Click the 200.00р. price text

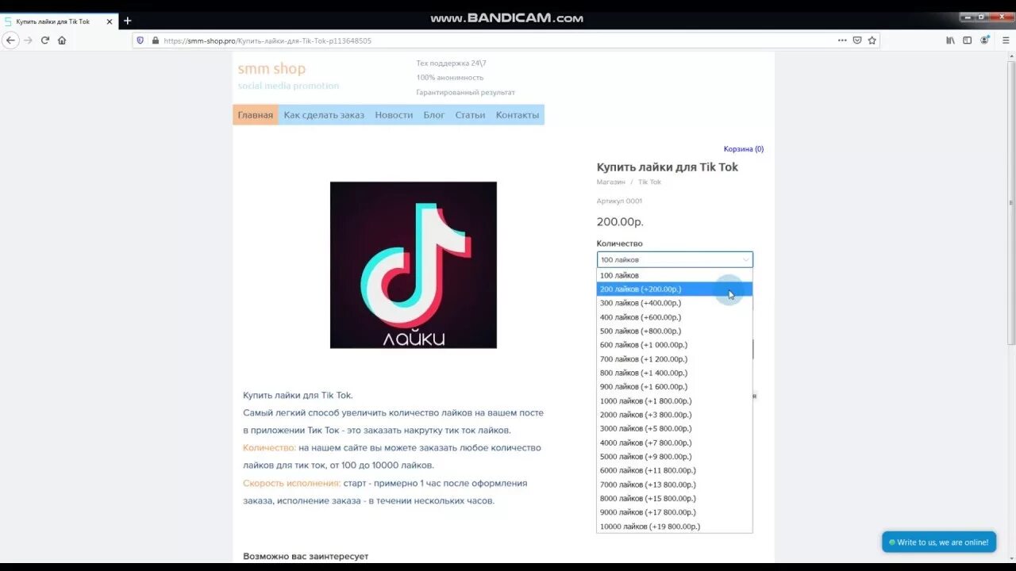(620, 222)
